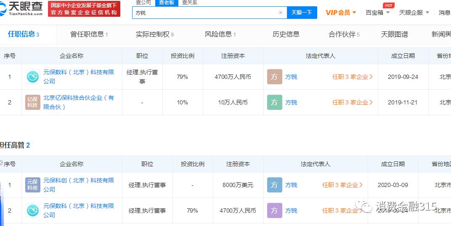Click the 元保数科 company logo in row 1
451x226 pixels.
coord(32,77)
